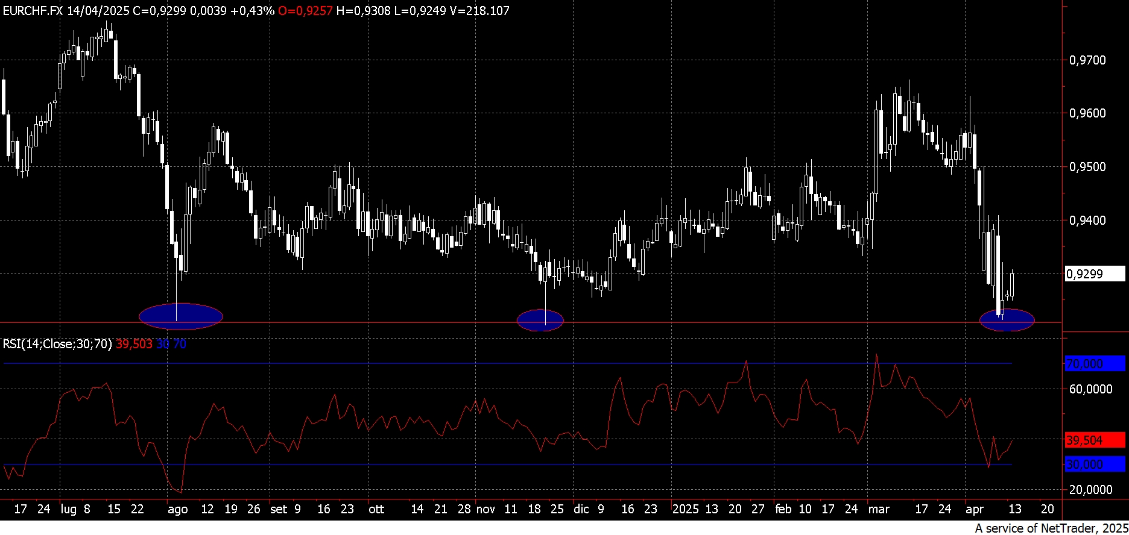Click the close value C=0,9299
The width and height of the screenshot is (1129, 535).
[x=159, y=11]
